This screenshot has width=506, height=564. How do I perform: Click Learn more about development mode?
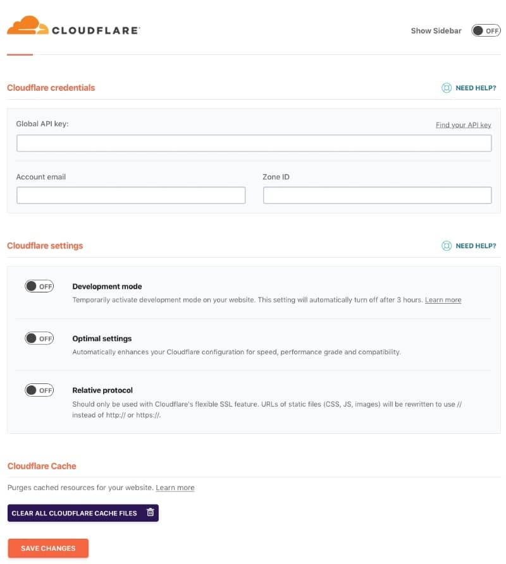[443, 299]
